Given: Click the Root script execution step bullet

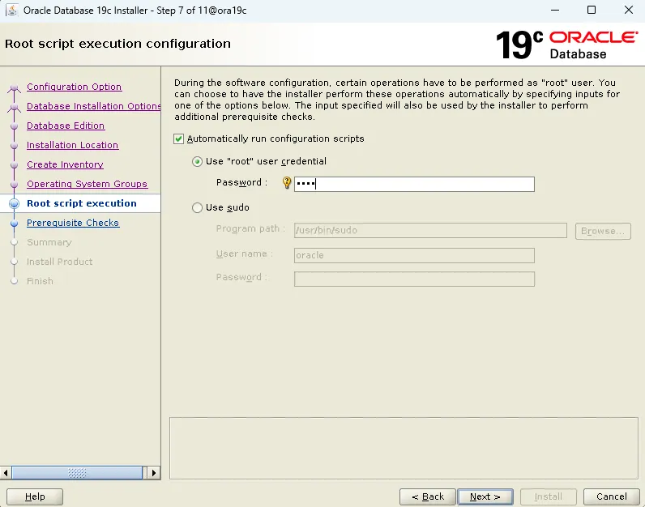Looking at the screenshot, I should click(x=14, y=203).
